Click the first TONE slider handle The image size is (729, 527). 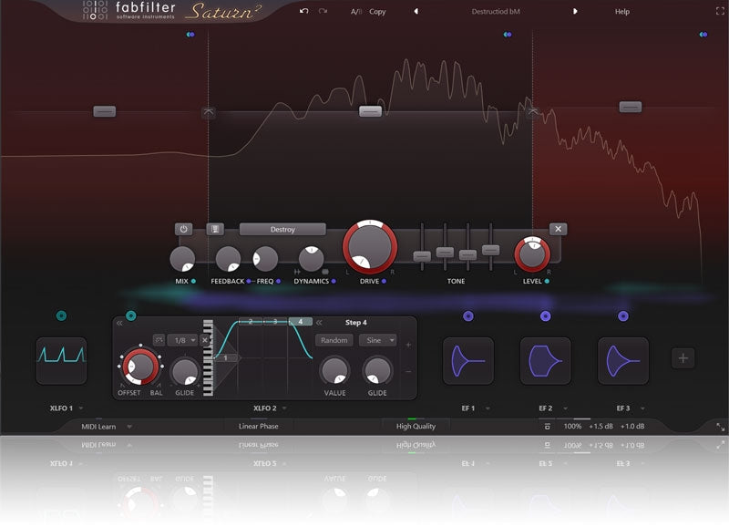pyautogui.click(x=422, y=256)
